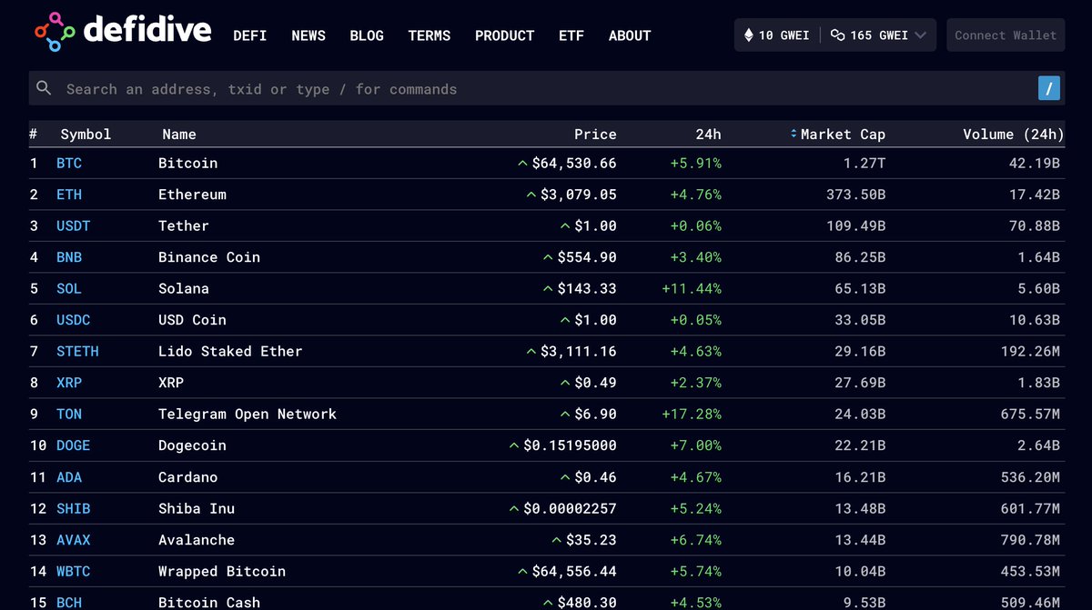This screenshot has height=610, width=1092.
Task: Click the Shiba Inu name cell
Action: [x=197, y=508]
